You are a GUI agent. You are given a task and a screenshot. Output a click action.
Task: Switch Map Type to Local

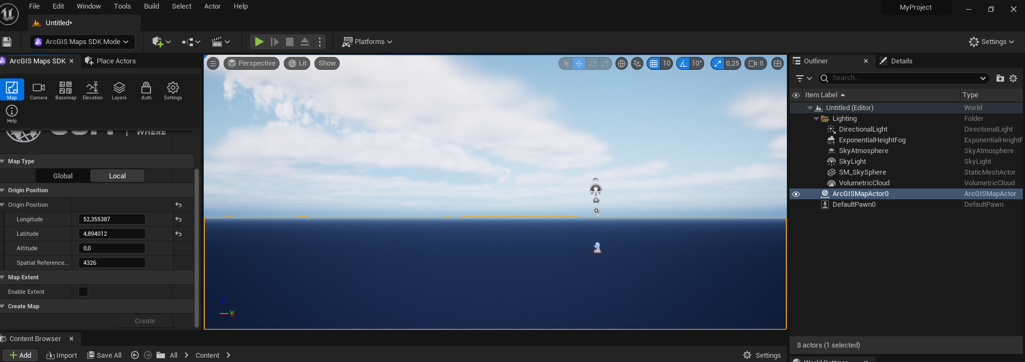coord(117,176)
